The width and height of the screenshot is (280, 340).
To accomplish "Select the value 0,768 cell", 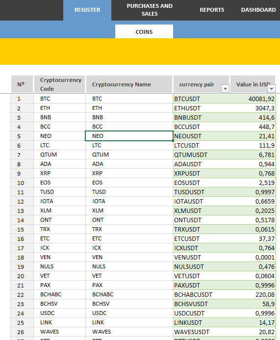I will pyautogui.click(x=253, y=174).
